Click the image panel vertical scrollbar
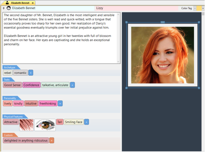 coord(203,82)
